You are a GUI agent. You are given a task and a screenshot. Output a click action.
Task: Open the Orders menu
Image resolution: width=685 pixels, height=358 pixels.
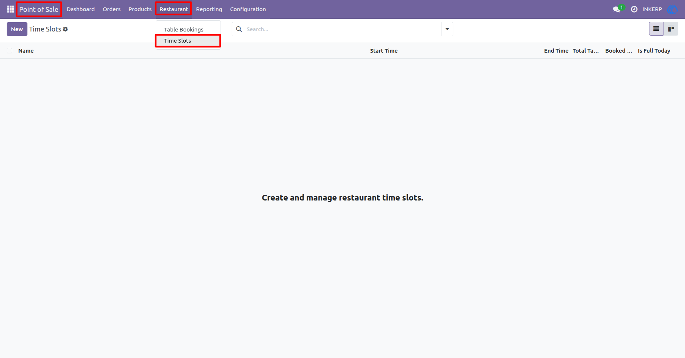pyautogui.click(x=112, y=9)
